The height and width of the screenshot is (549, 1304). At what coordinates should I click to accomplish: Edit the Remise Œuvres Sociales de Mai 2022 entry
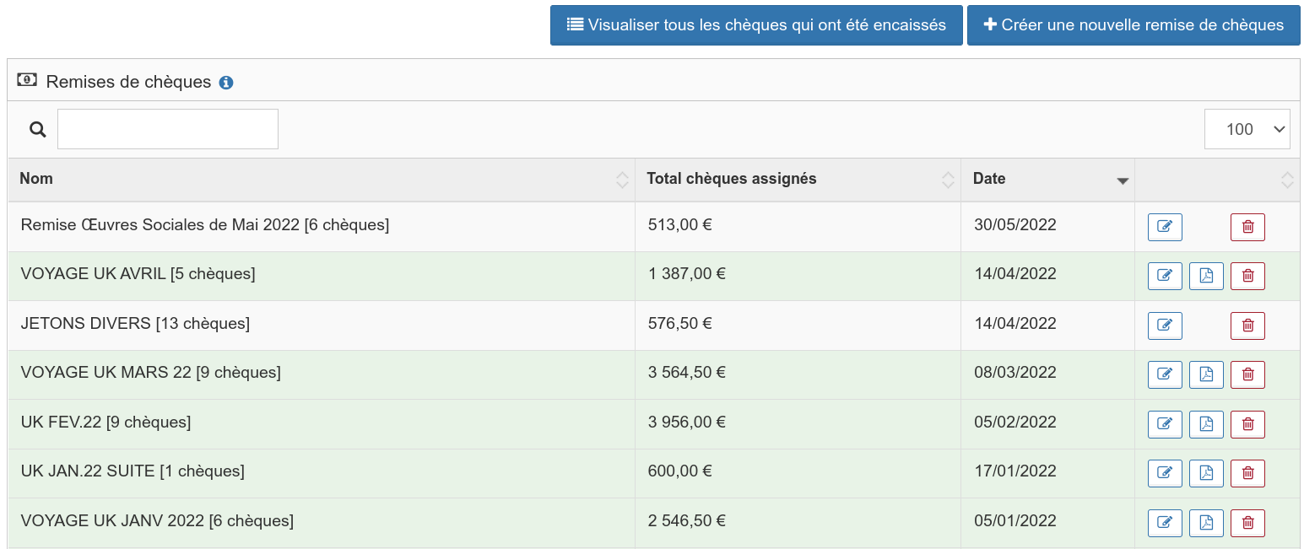point(1165,227)
